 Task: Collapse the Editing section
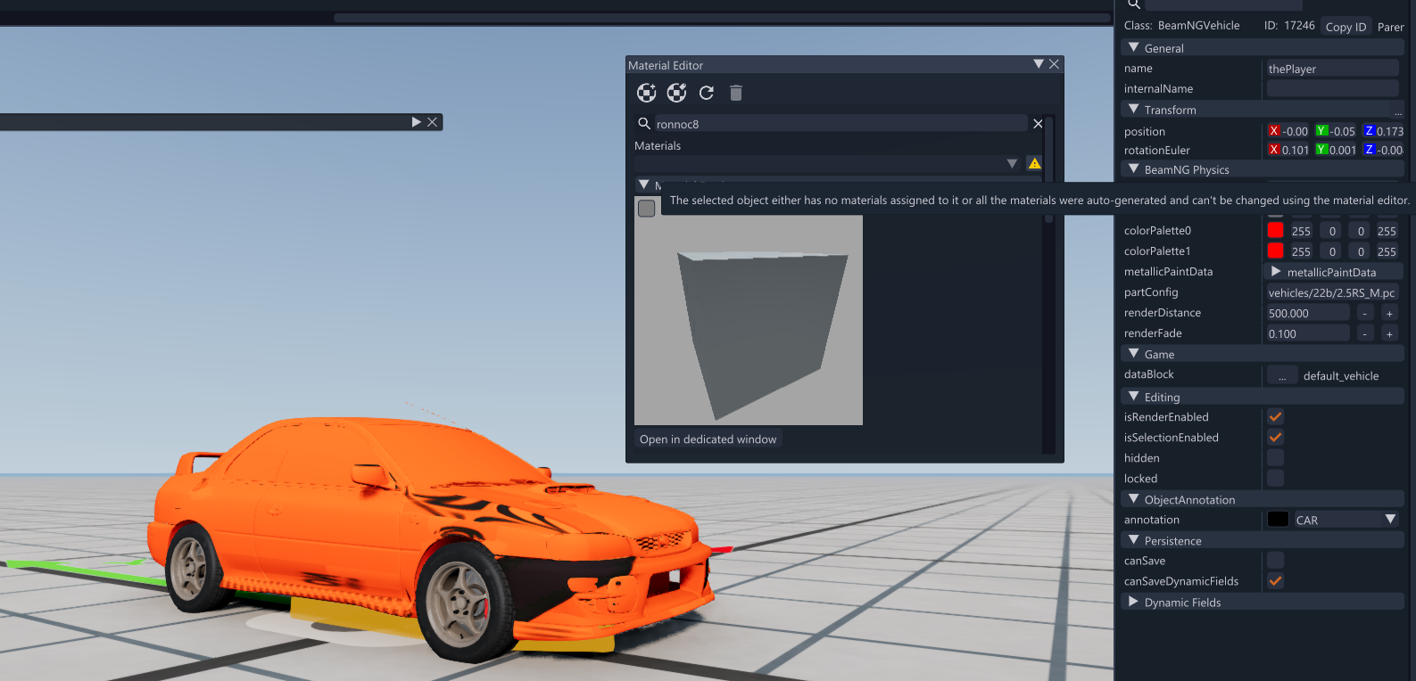1134,396
